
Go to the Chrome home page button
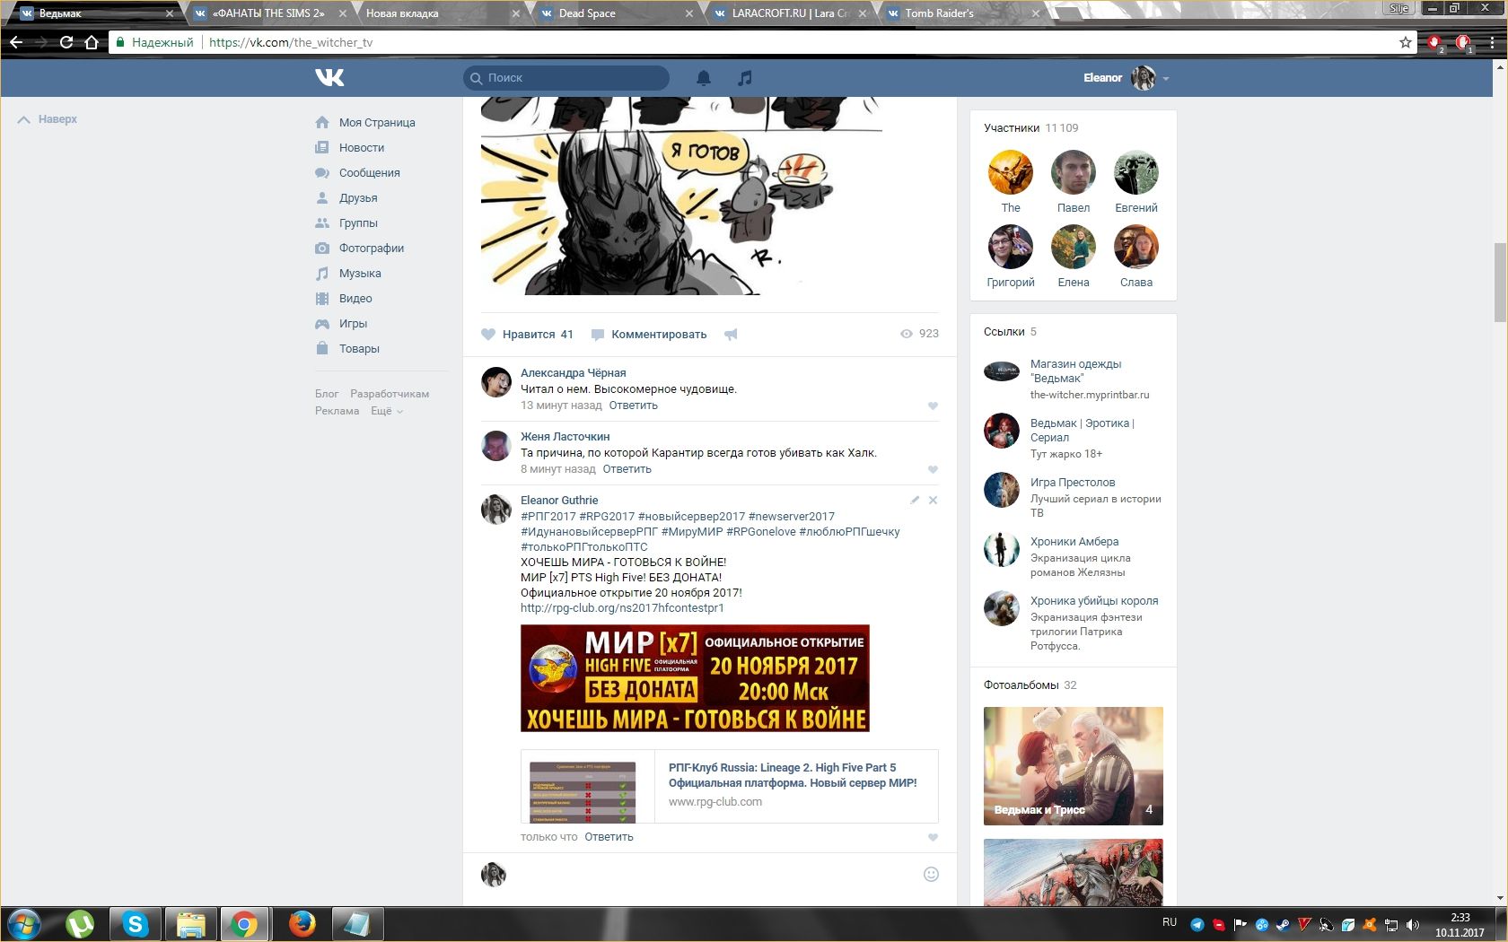[x=91, y=42]
